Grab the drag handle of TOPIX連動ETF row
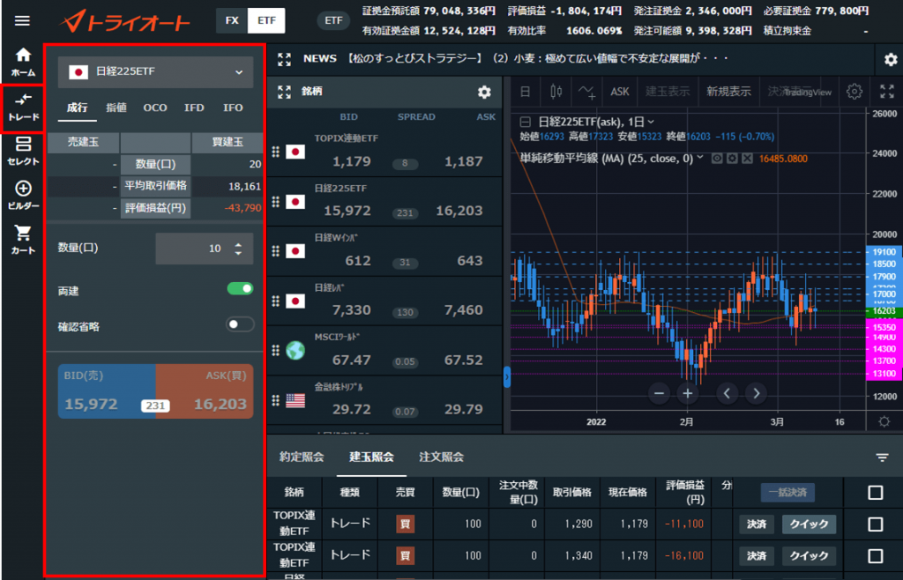 click(275, 152)
